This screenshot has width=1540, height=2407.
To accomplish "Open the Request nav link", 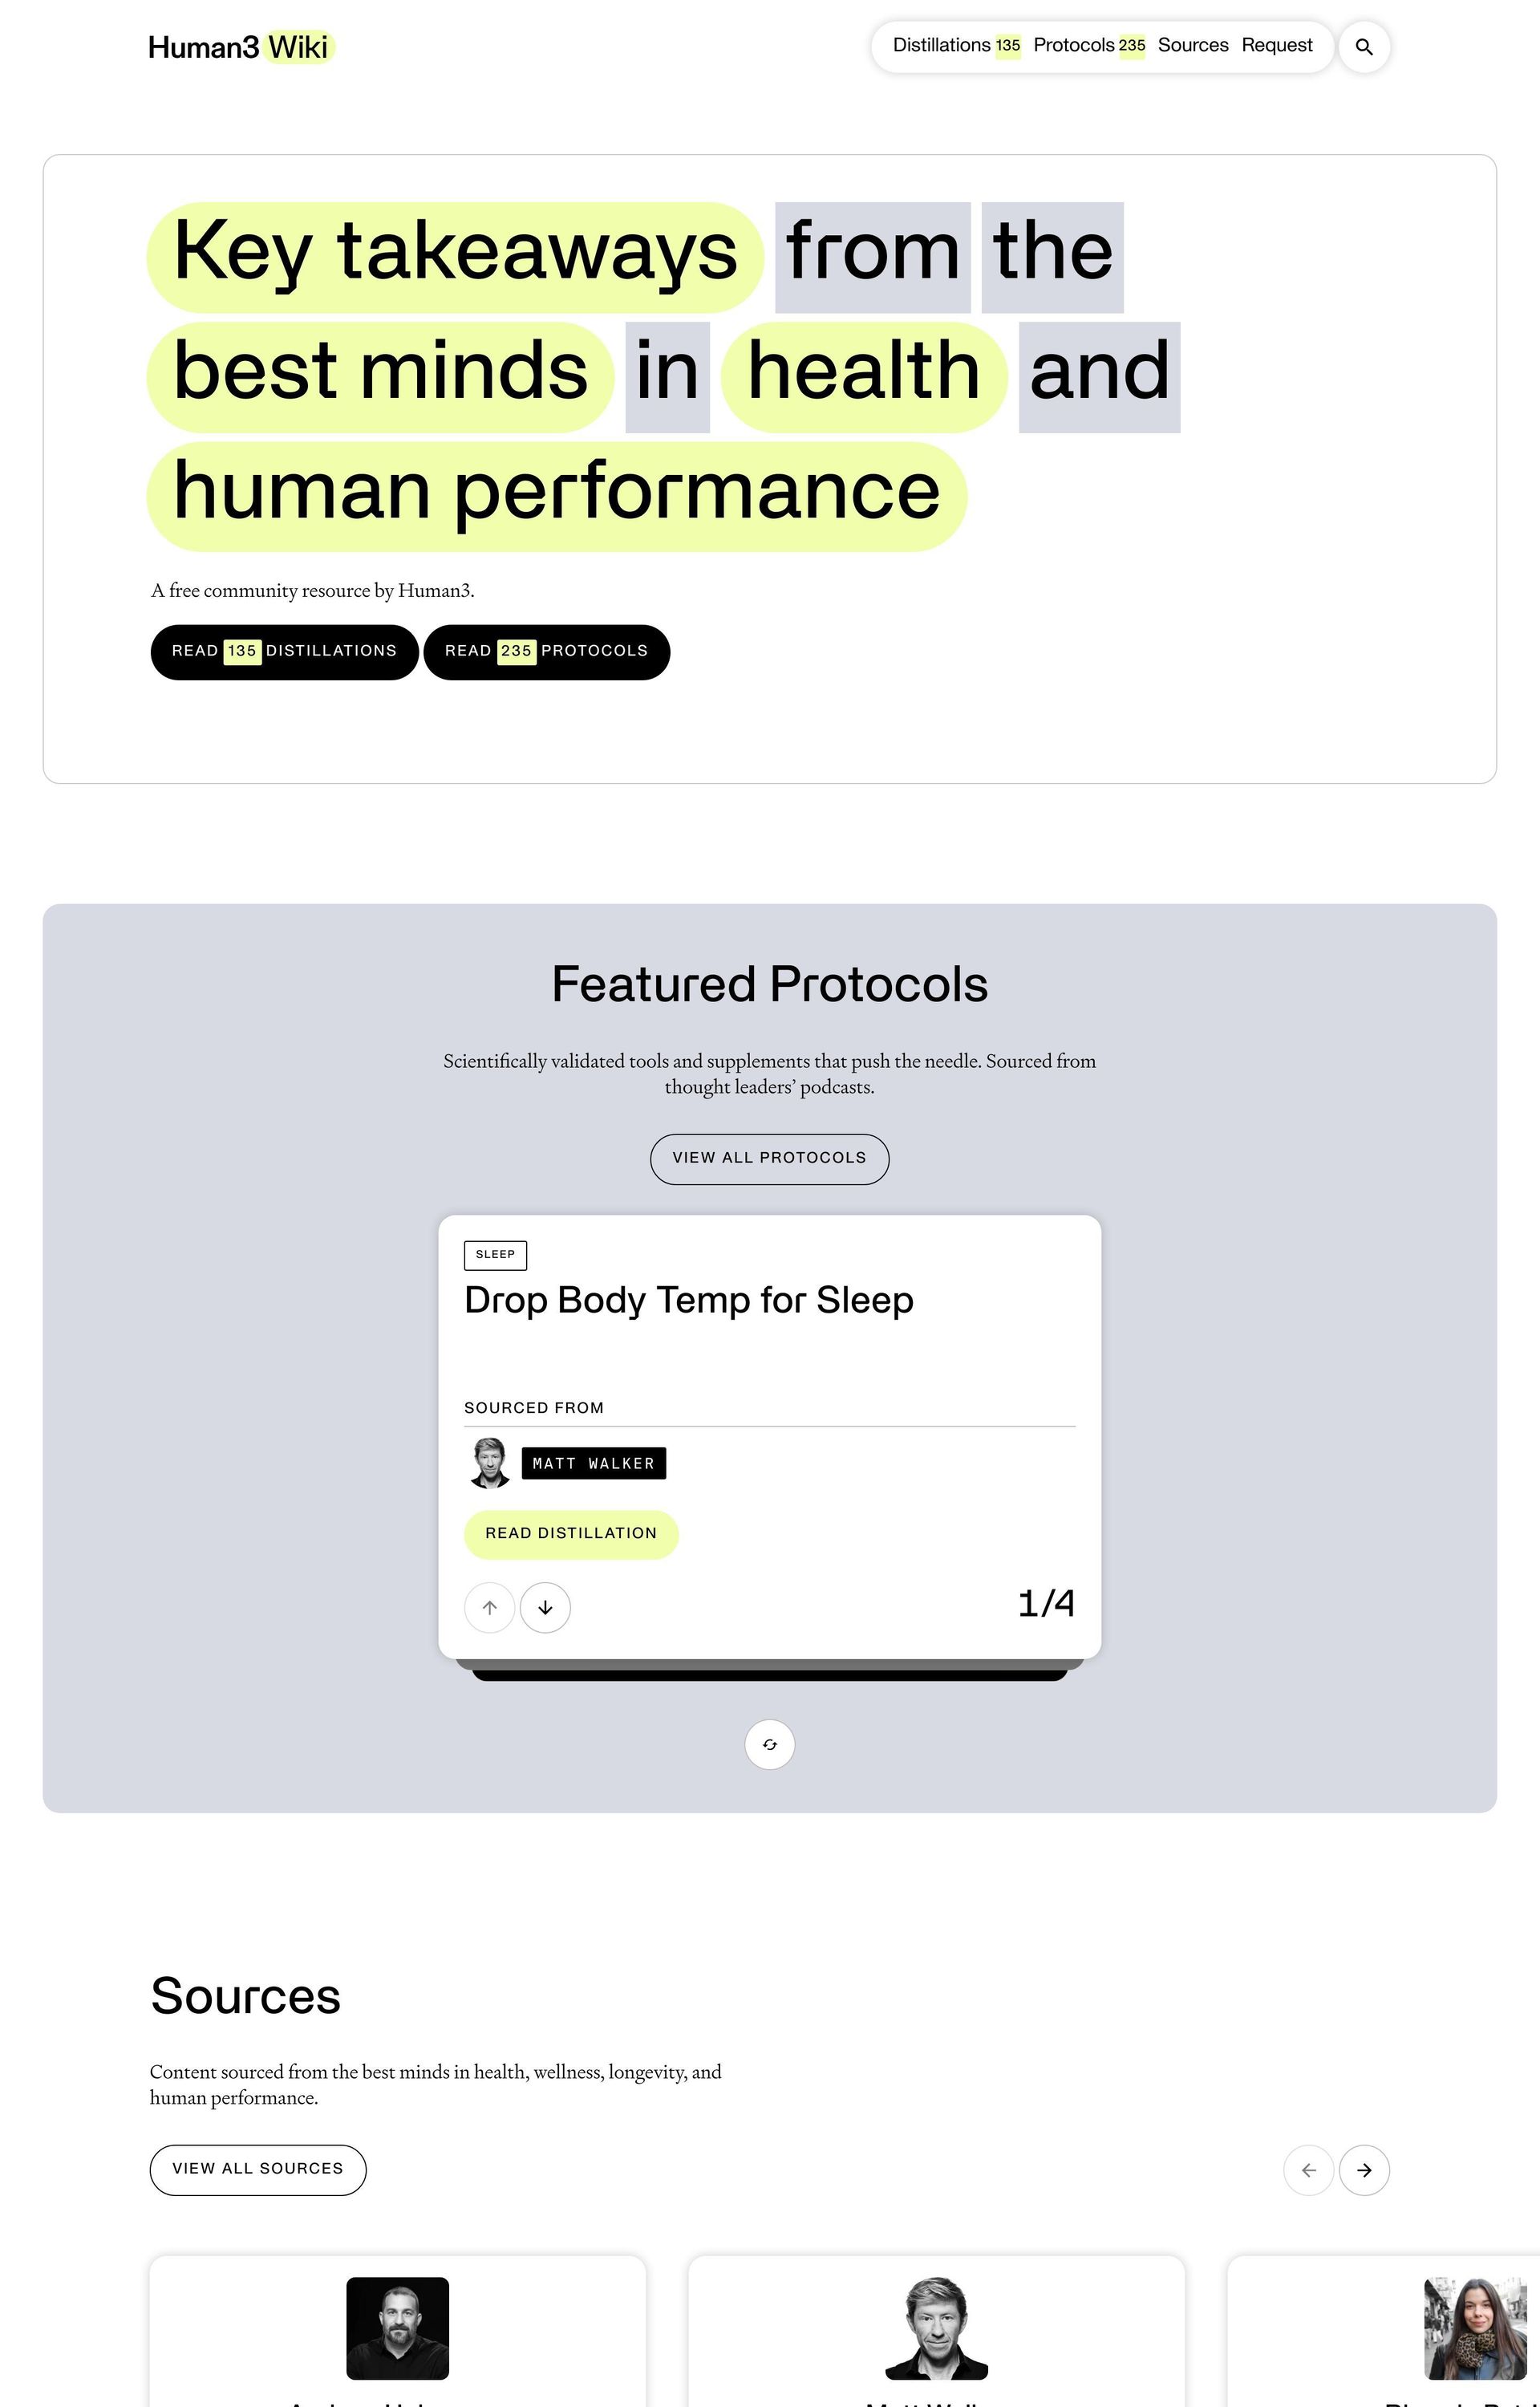I will coord(1276,46).
